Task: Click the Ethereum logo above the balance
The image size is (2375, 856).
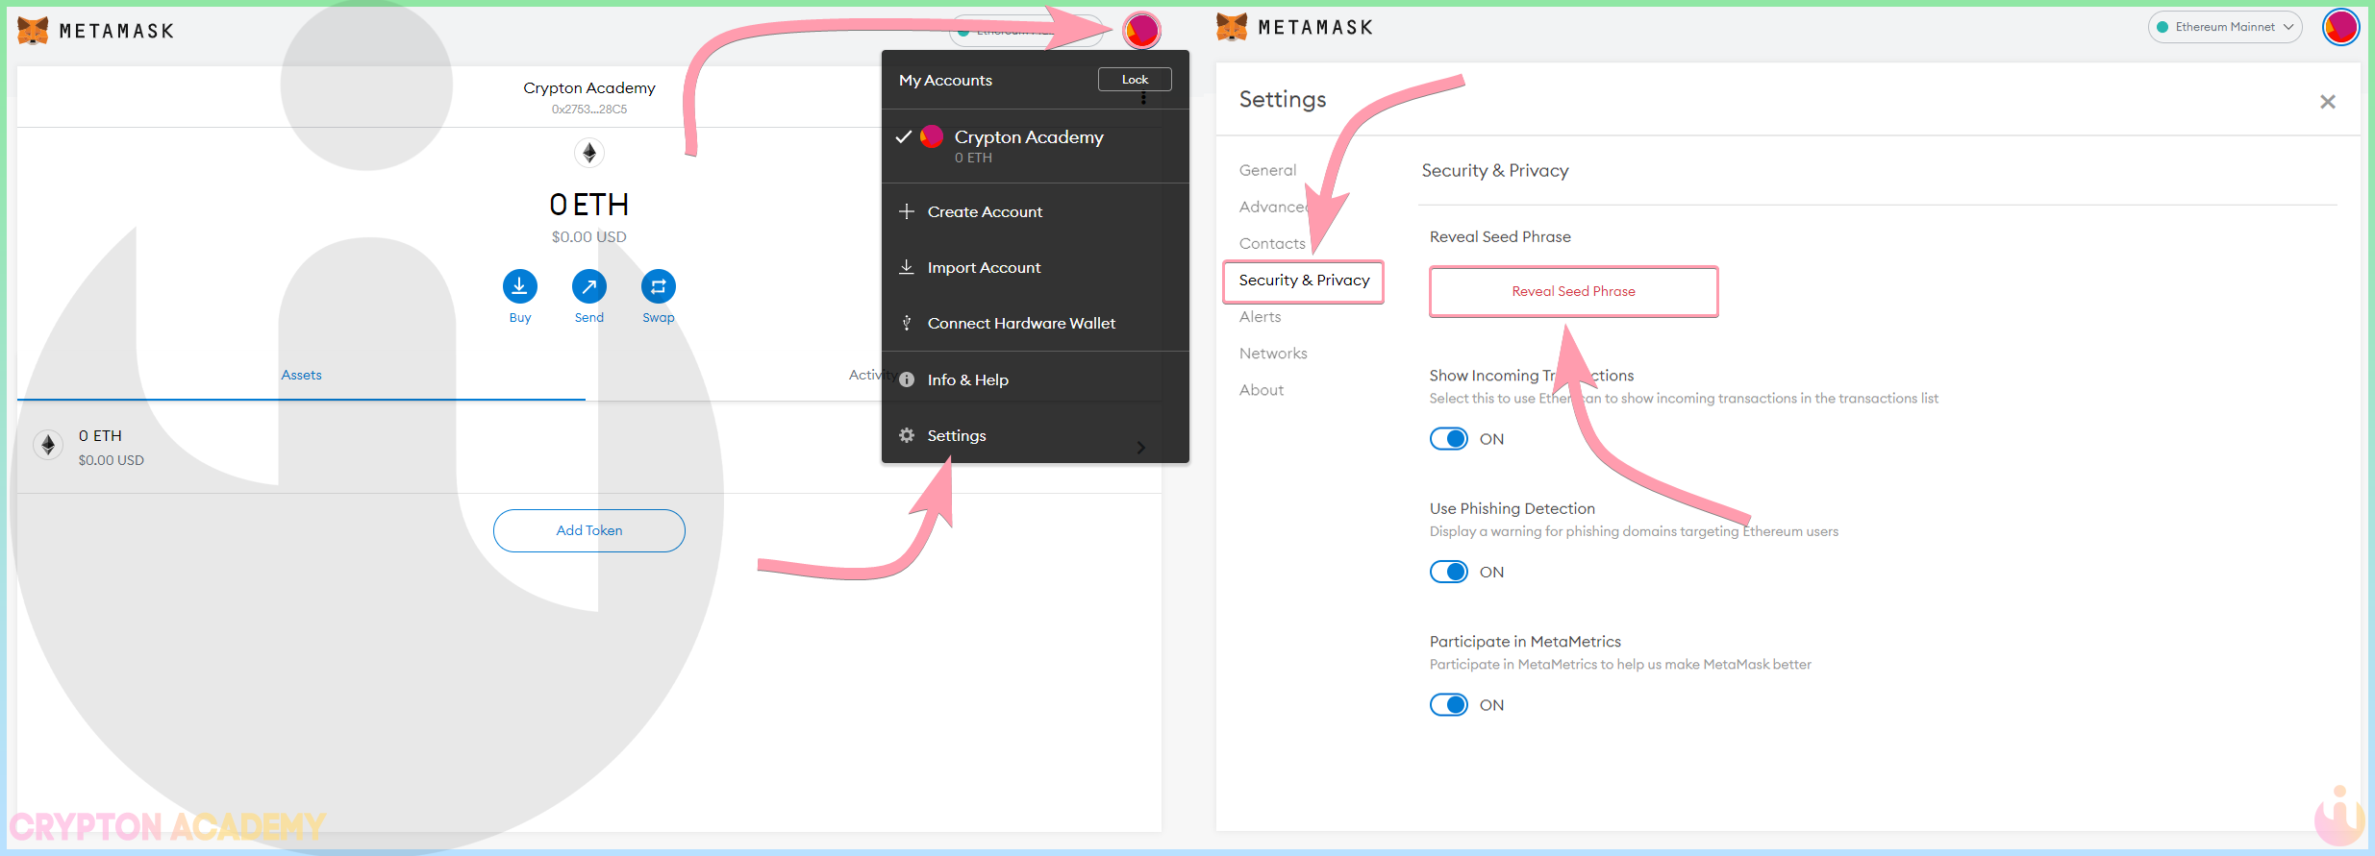Action: (x=589, y=153)
